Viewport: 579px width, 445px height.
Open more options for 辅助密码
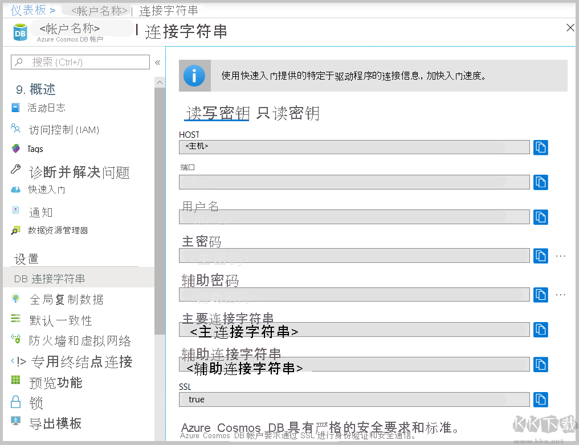[x=561, y=295]
